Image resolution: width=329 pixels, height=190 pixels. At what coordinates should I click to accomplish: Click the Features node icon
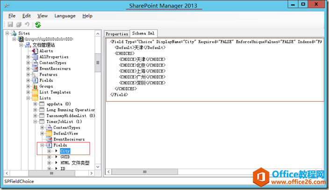(x=35, y=74)
